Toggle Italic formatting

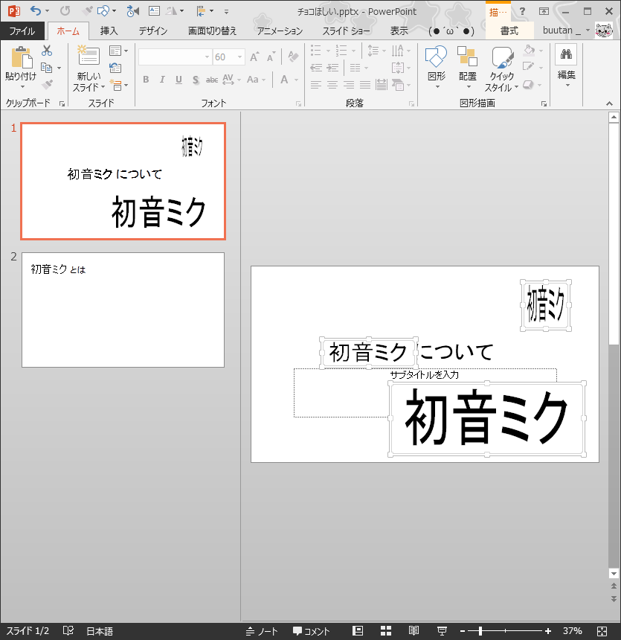(x=162, y=80)
